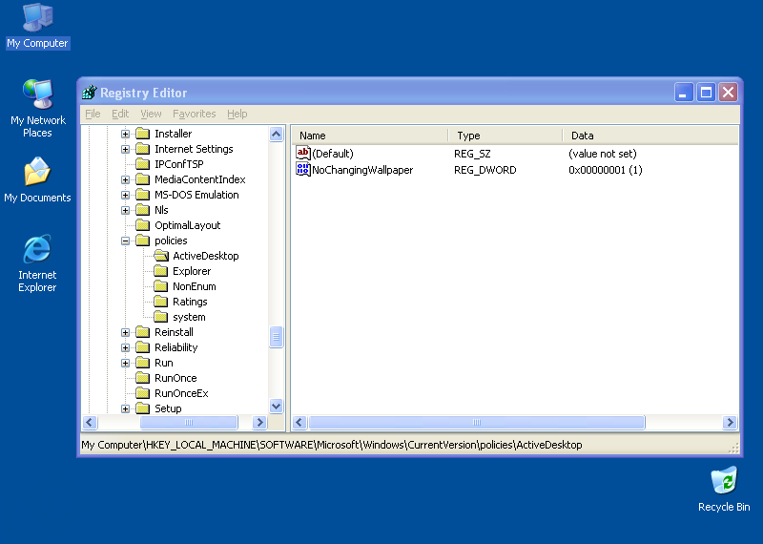
Task: Select the NoChangingWallpaper value name
Action: coord(362,170)
